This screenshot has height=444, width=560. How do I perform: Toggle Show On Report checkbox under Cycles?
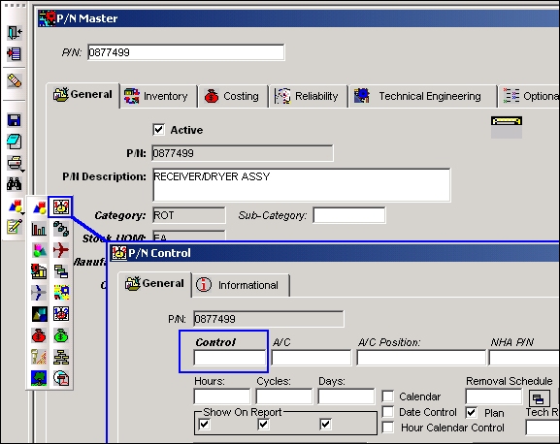coord(263,425)
